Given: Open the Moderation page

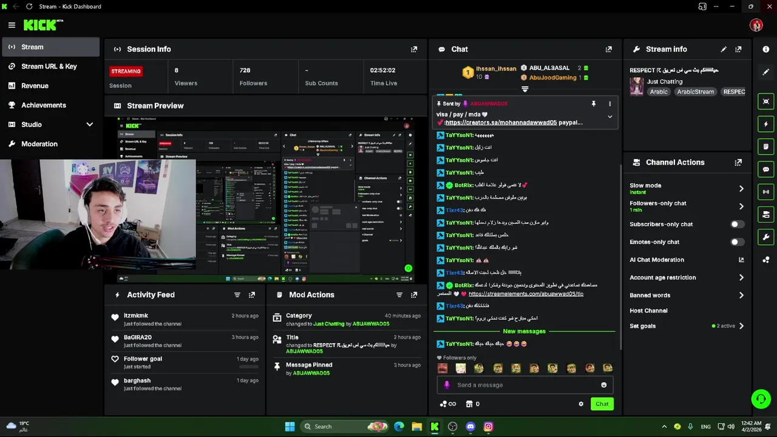Looking at the screenshot, I should pos(51,144).
